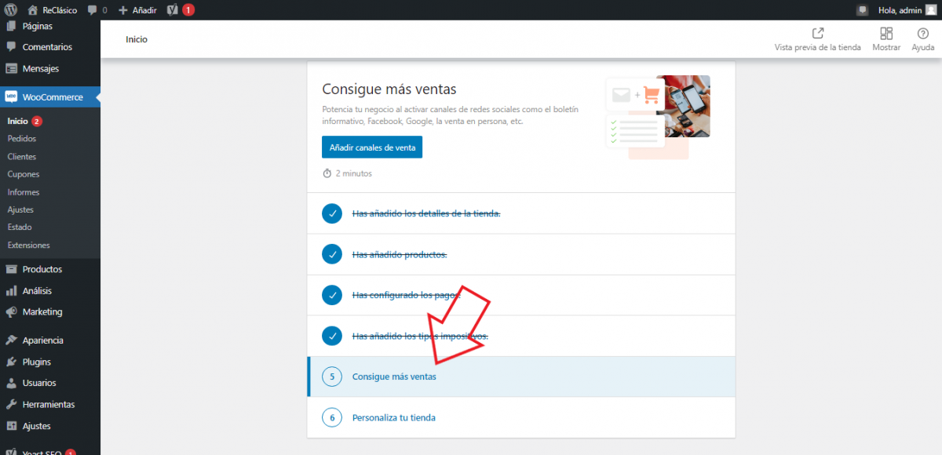The height and width of the screenshot is (455, 942).
Task: Open the Yoast SEO toolbar icon
Action: coord(172,10)
